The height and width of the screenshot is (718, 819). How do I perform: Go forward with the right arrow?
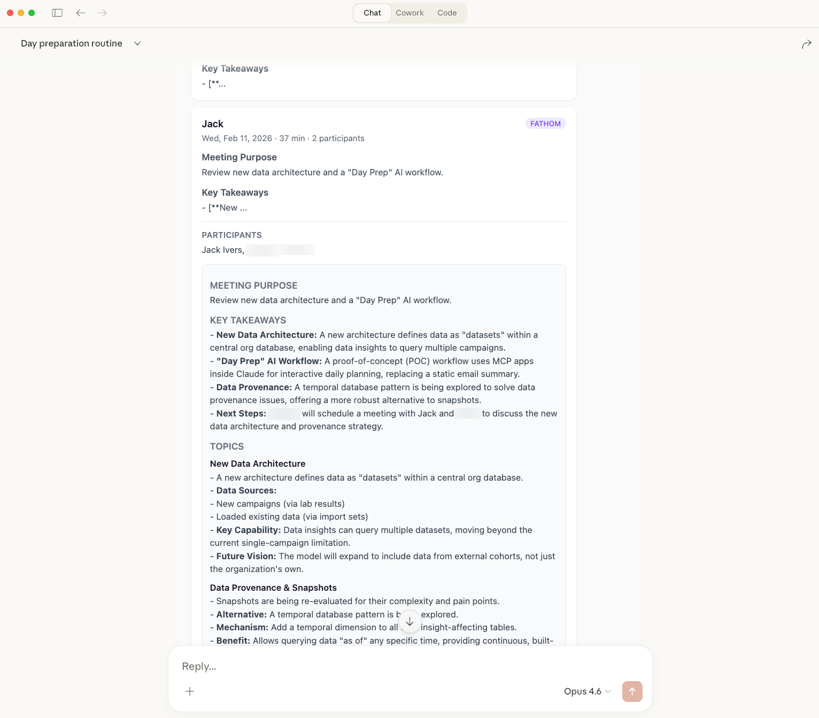[102, 13]
